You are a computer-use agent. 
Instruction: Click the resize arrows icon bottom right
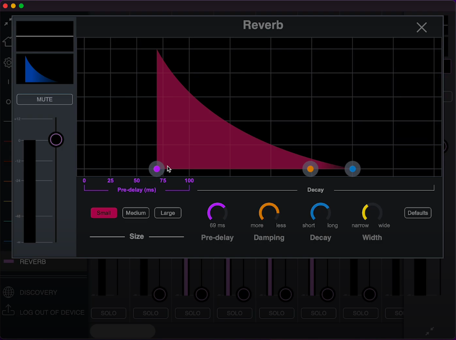[x=430, y=331]
